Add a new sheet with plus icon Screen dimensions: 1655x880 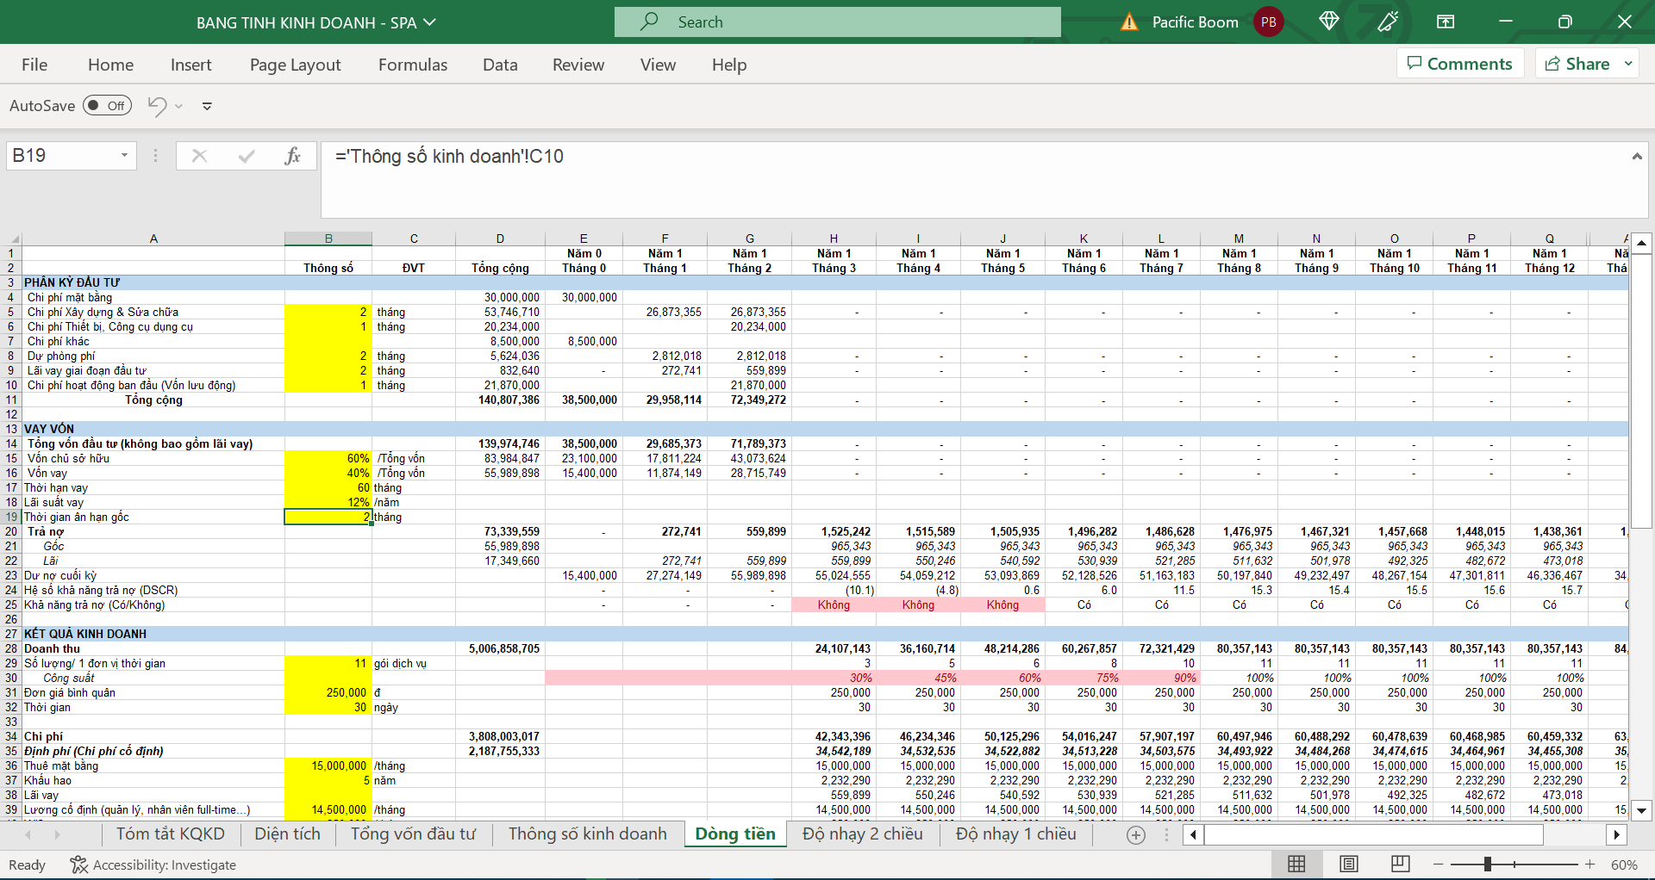tap(1136, 834)
